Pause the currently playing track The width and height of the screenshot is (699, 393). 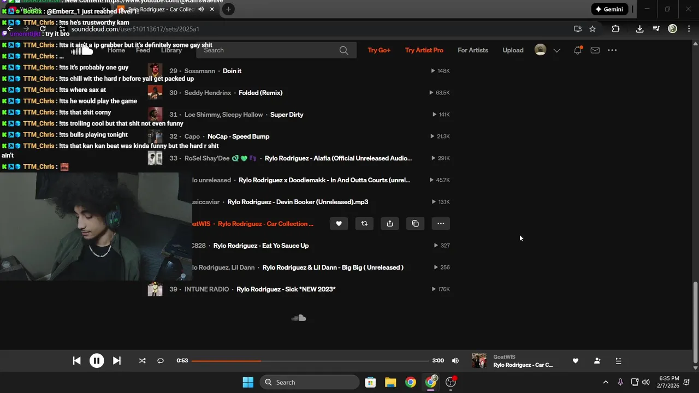(97, 361)
